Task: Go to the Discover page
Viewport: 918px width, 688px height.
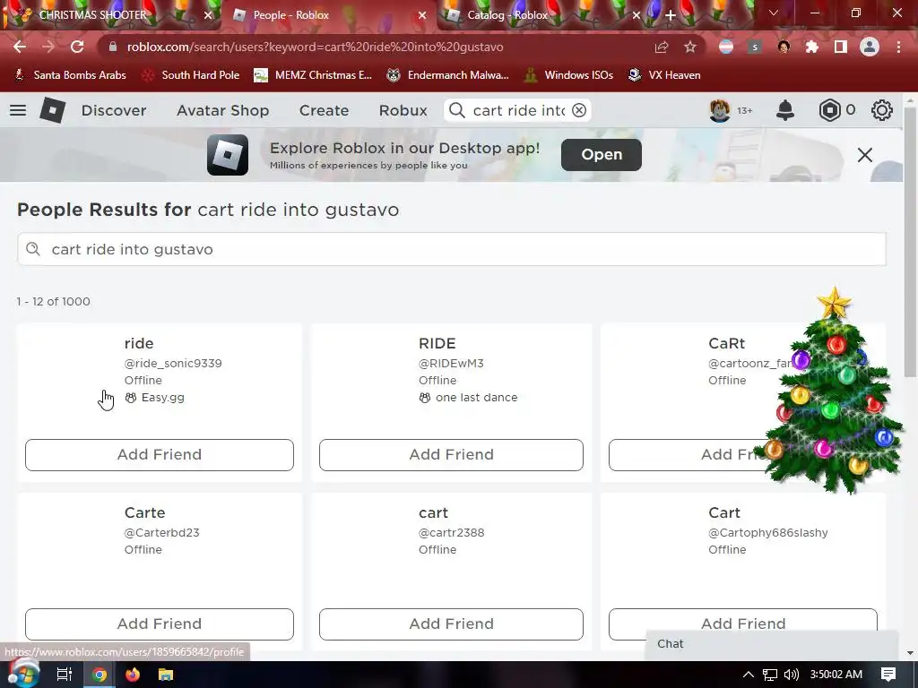Action: coord(114,110)
